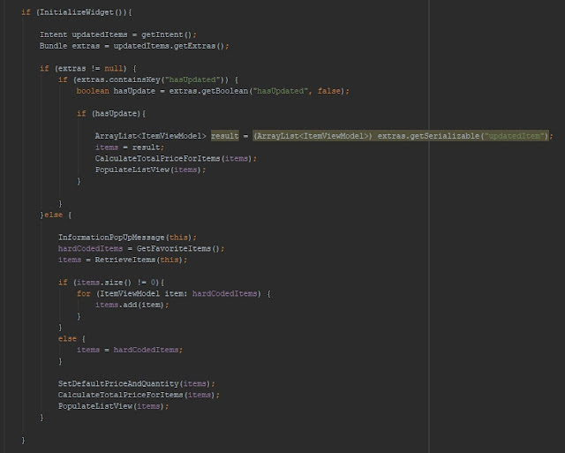
Task: Click the items.add(item) statement
Action: pyautogui.click(x=132, y=305)
